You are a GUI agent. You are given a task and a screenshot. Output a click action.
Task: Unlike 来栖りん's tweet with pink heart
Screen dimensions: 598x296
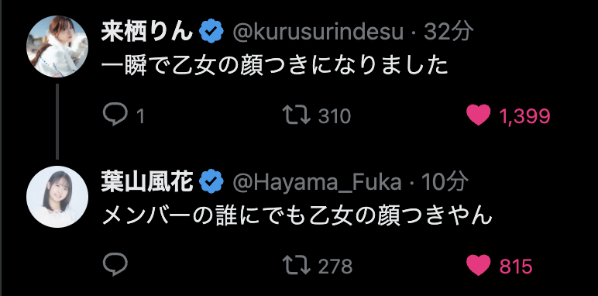[x=479, y=115]
